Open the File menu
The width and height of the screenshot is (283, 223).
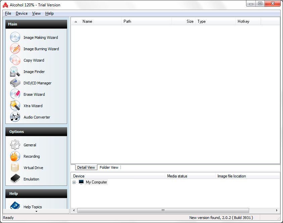tap(8, 13)
